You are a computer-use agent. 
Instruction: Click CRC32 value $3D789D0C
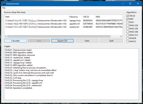88,24
